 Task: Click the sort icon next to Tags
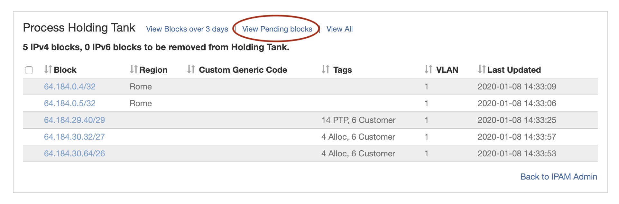tap(326, 70)
